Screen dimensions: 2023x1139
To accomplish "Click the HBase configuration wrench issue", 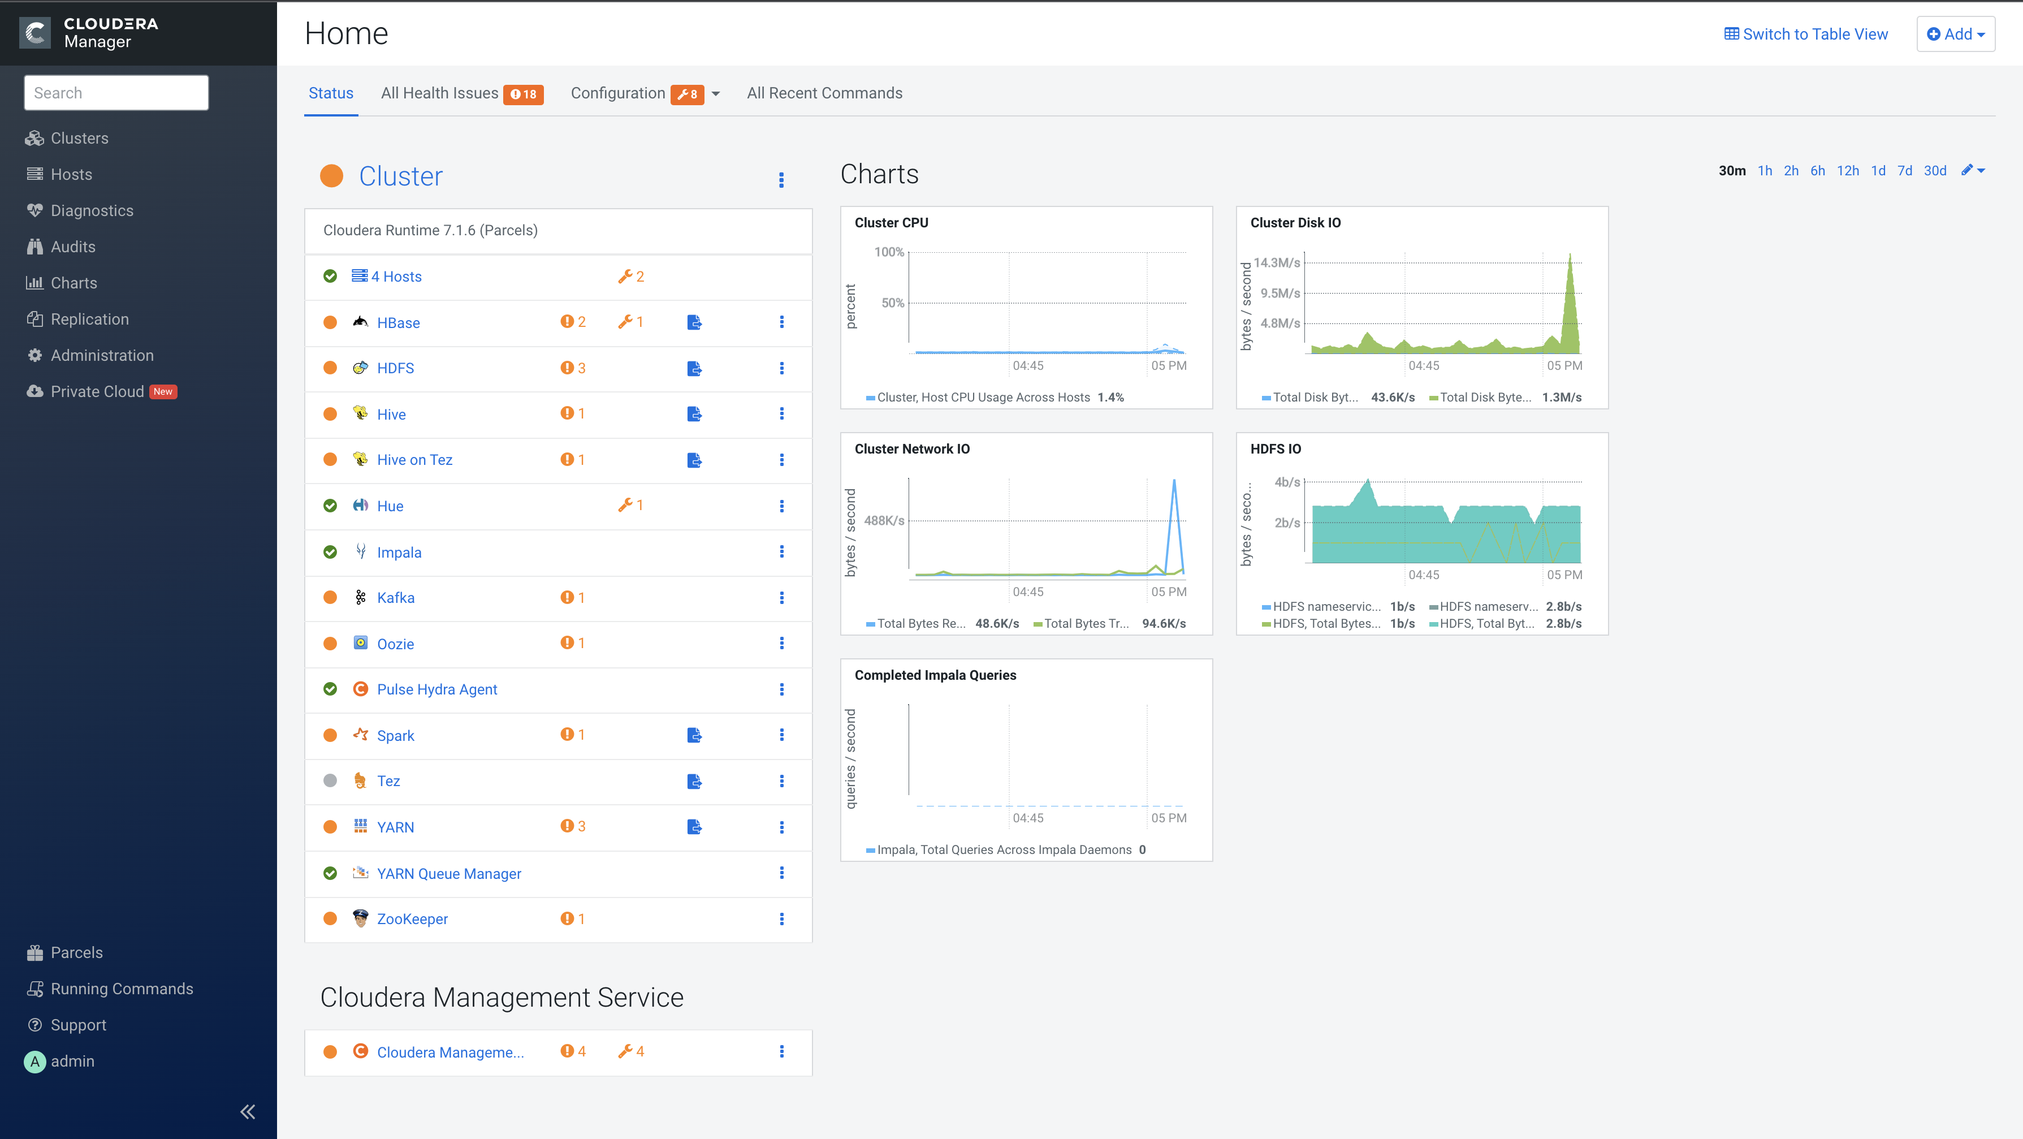I will click(x=630, y=322).
